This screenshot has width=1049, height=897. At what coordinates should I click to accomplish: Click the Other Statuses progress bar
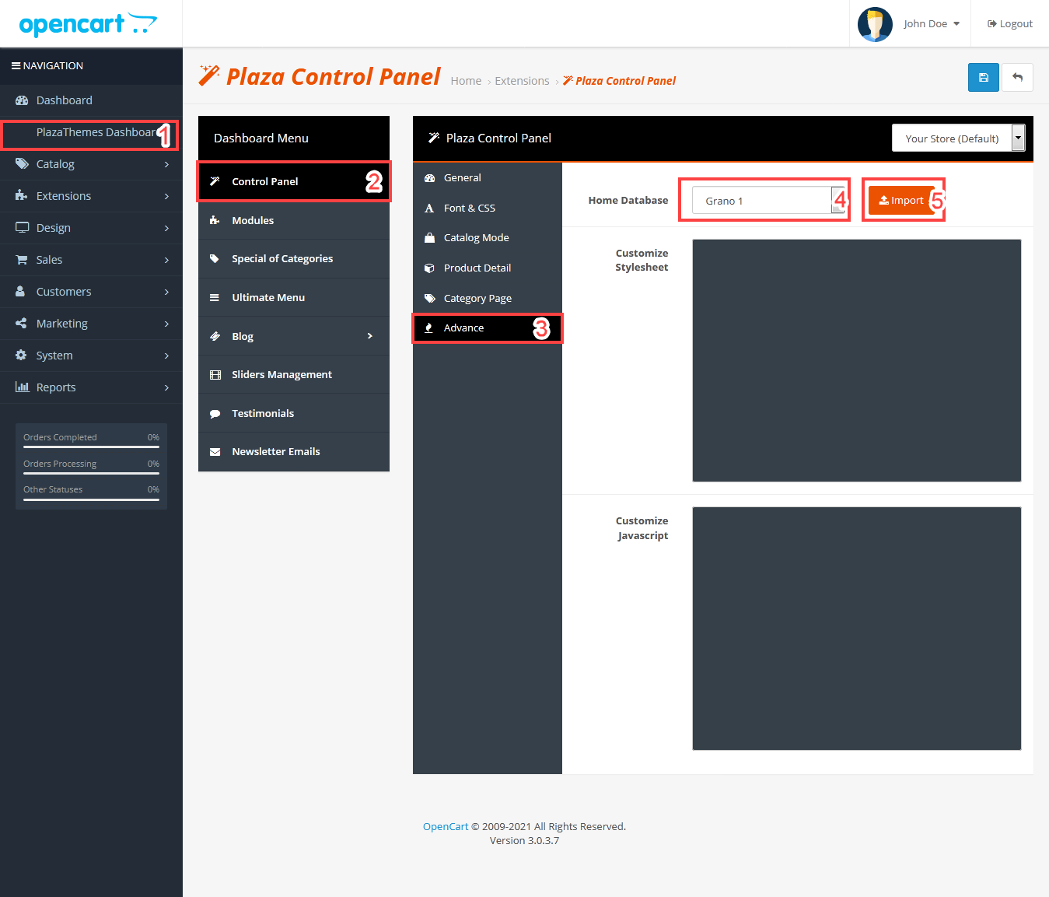click(x=91, y=499)
